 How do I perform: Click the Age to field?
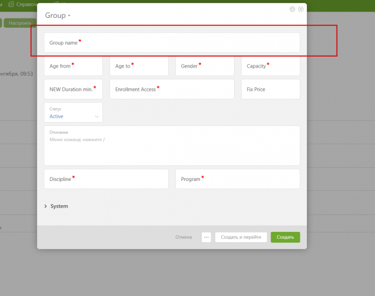pyautogui.click(x=139, y=66)
